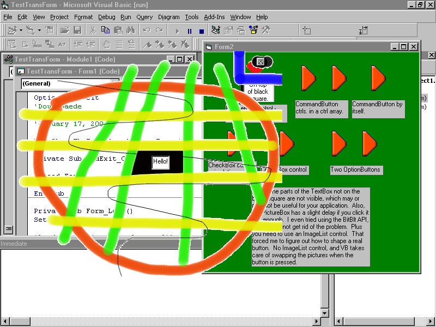This screenshot has width=436, height=327.
Task: Open the Debug menu
Action: pos(106,17)
